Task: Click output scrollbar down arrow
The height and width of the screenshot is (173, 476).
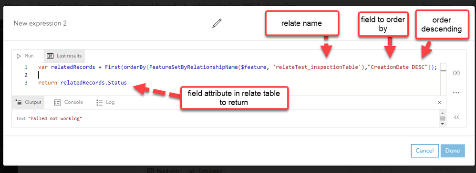Action: [x=442, y=124]
